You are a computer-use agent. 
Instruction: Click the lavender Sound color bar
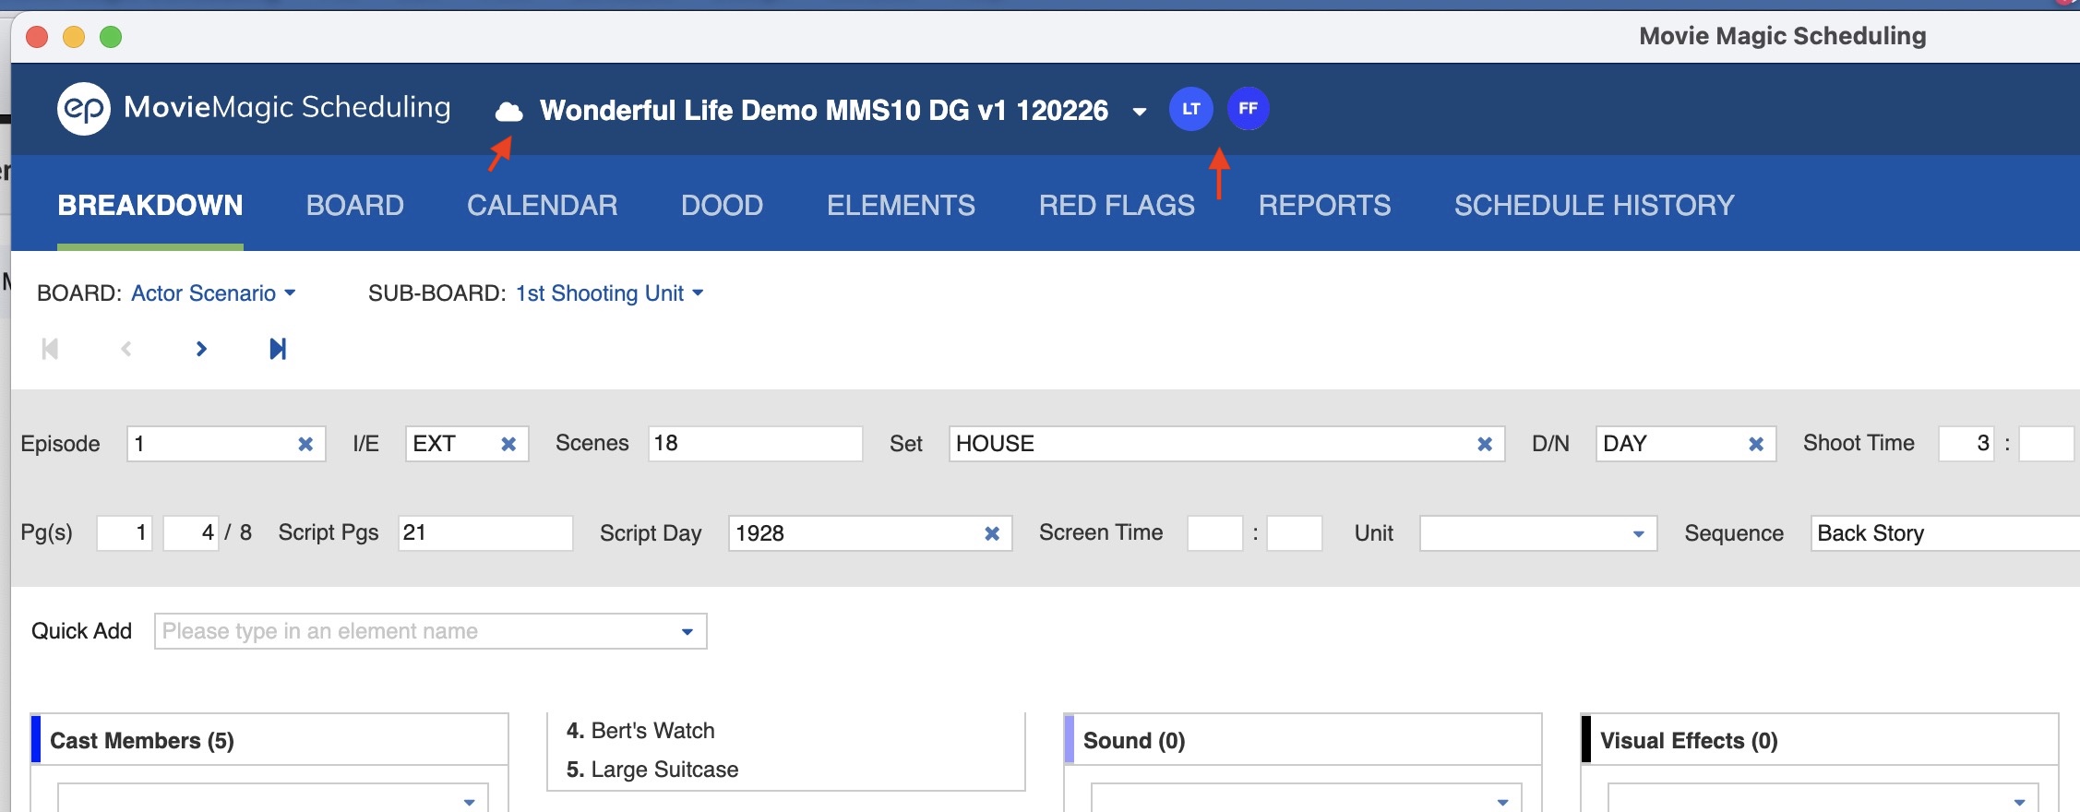click(1070, 739)
